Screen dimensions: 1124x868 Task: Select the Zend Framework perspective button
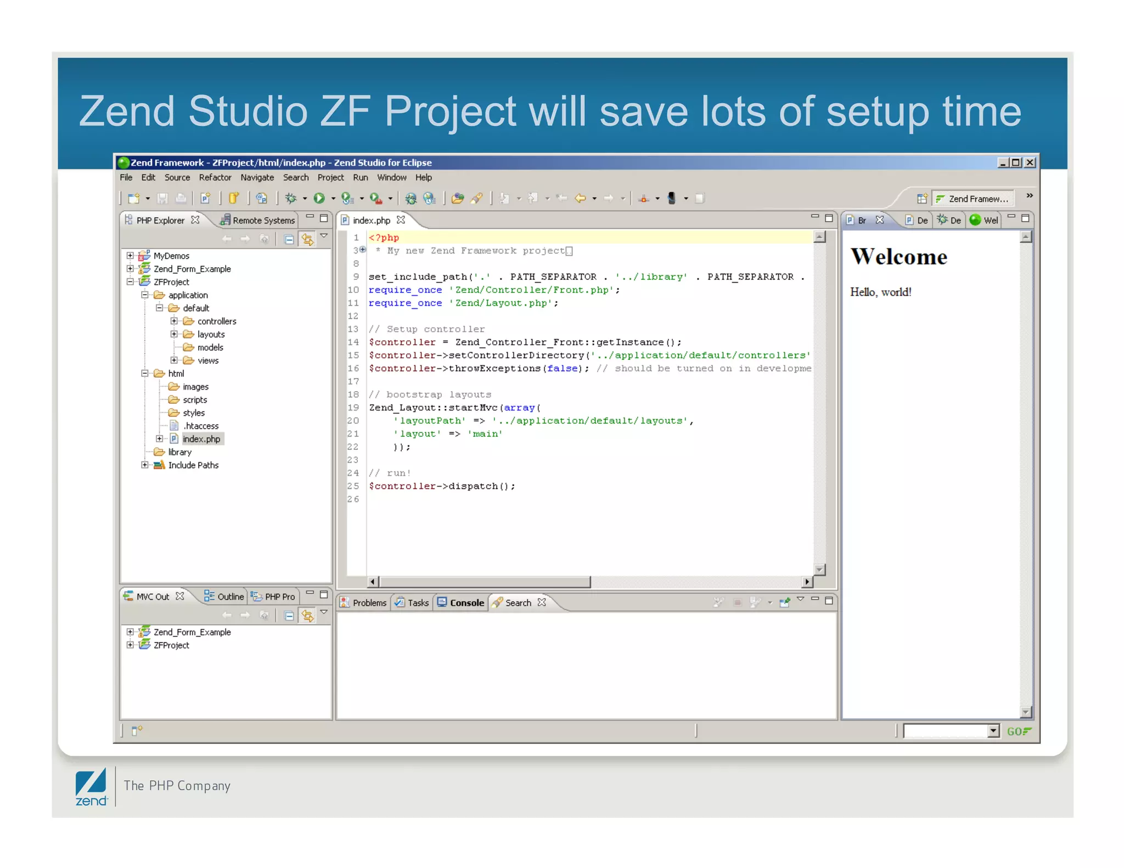pyautogui.click(x=972, y=199)
